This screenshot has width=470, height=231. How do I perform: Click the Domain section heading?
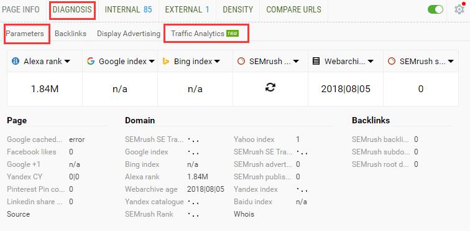pos(140,120)
